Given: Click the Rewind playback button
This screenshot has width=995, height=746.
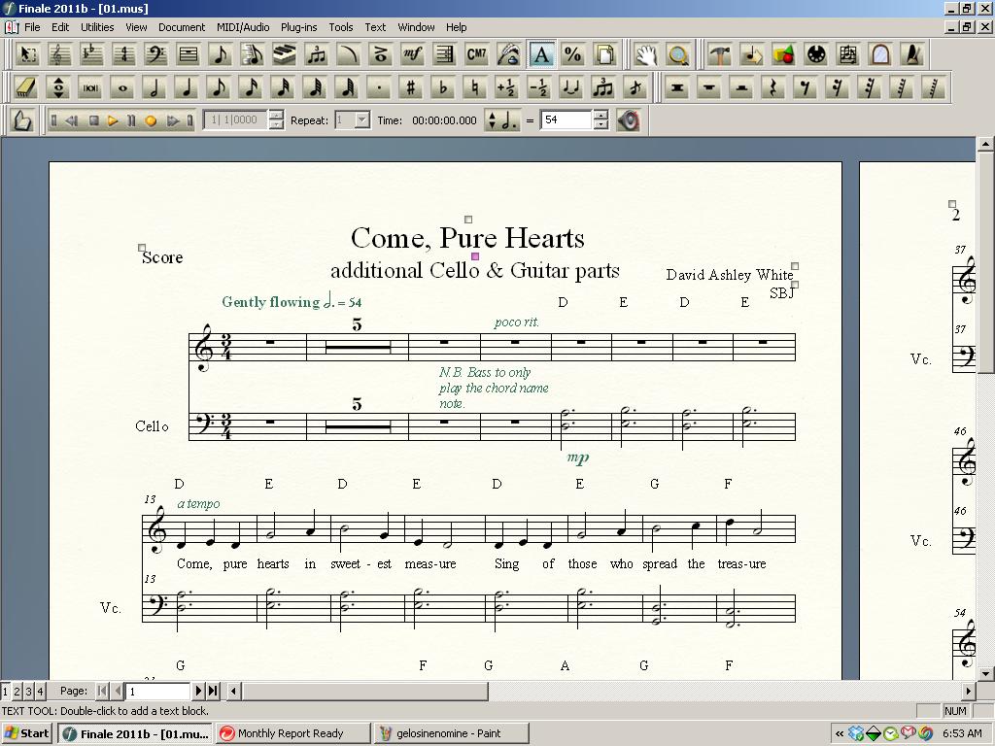Looking at the screenshot, I should click(72, 120).
